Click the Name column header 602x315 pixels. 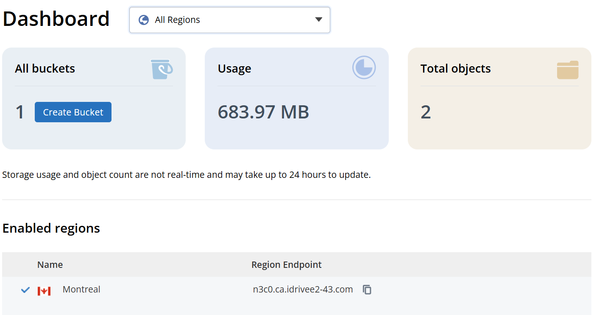click(50, 265)
